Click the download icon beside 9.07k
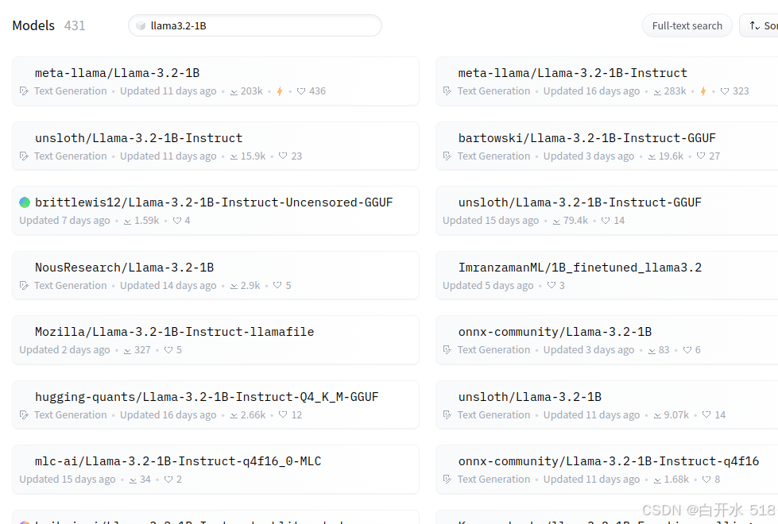The height and width of the screenshot is (524, 778). click(x=657, y=415)
